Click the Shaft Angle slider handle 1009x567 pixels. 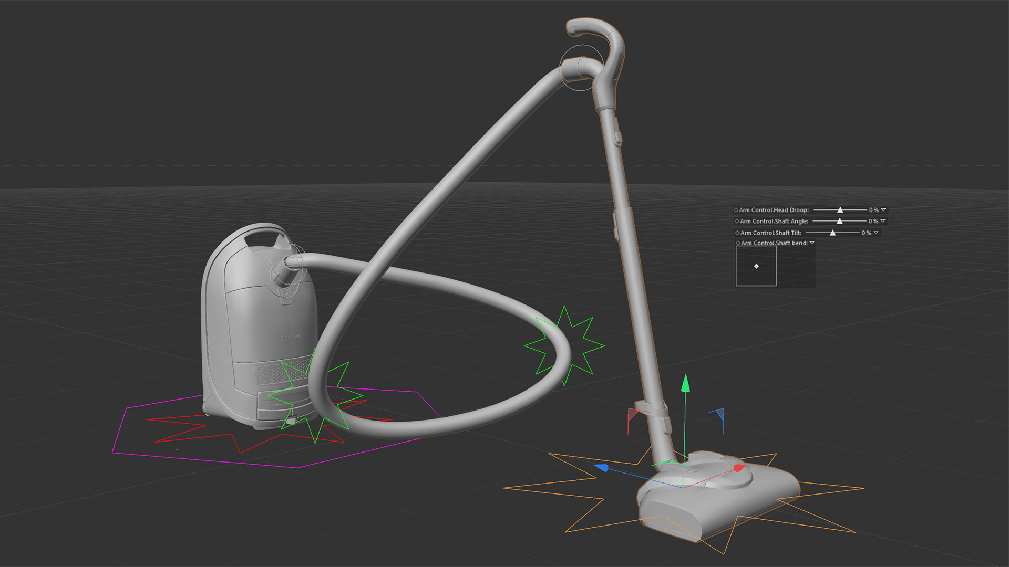839,222
